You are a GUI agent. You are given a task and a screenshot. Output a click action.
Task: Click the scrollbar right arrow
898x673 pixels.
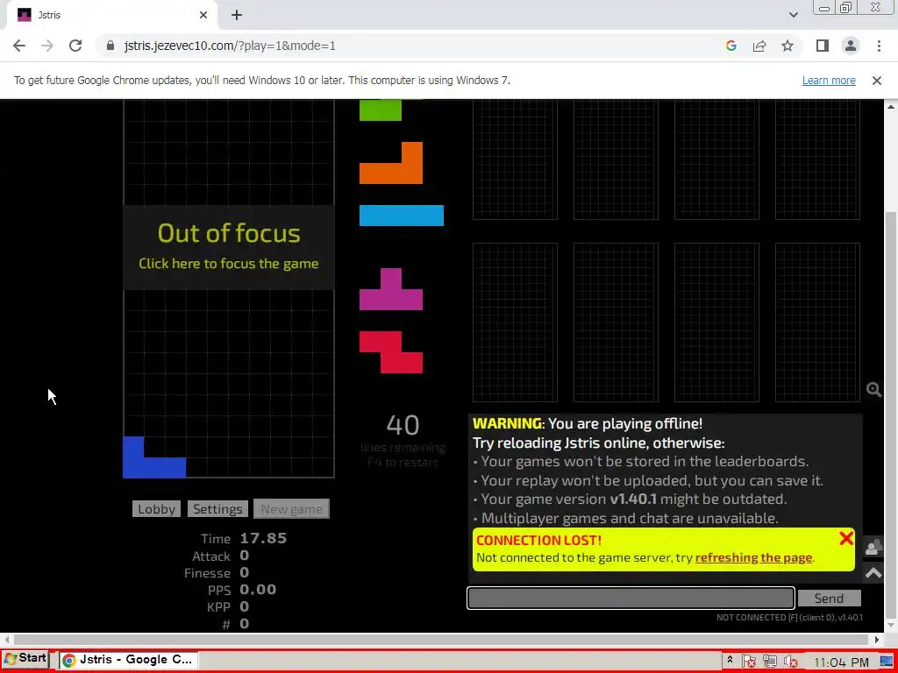(x=876, y=639)
